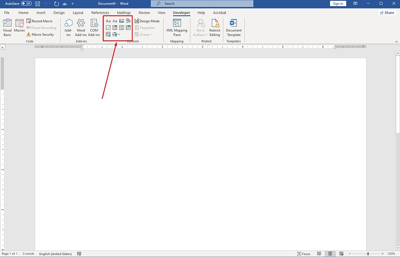400x257 pixels.
Task: Open the Visual Basic editor
Action: [7, 27]
